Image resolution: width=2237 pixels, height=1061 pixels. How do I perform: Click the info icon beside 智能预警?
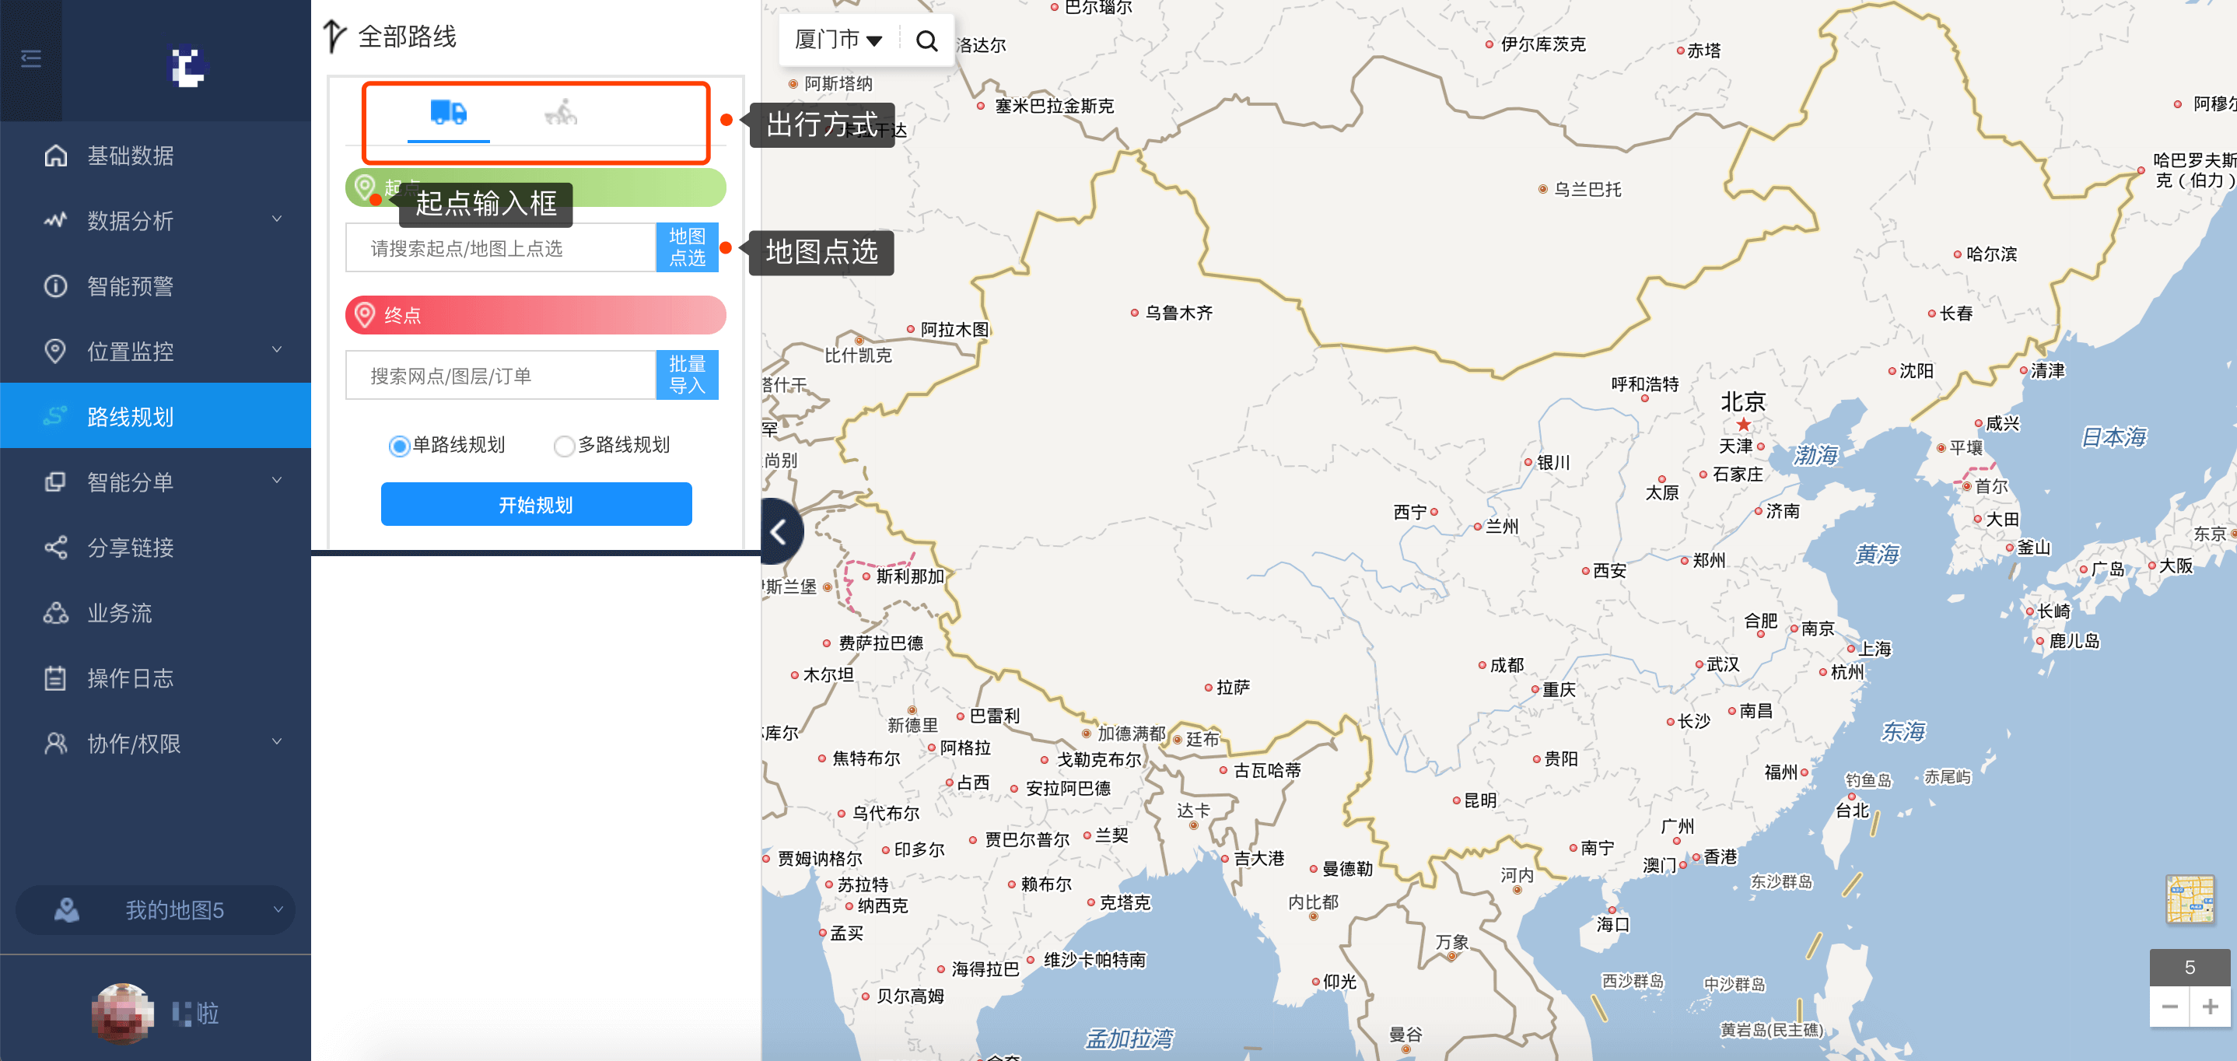coord(55,285)
